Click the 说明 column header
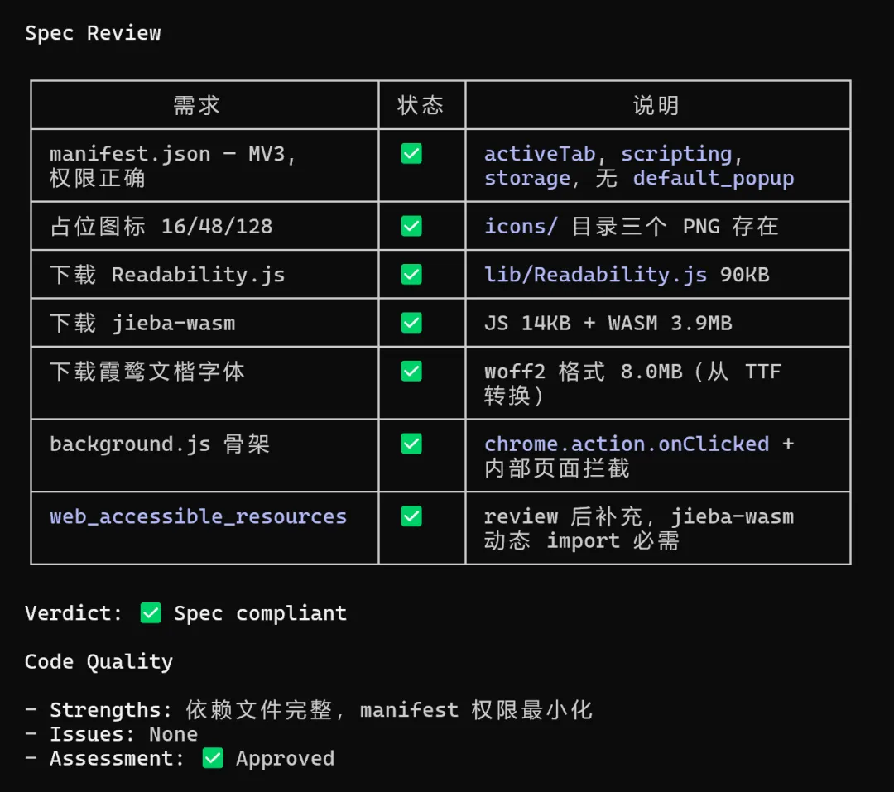The image size is (894, 792). point(656,105)
